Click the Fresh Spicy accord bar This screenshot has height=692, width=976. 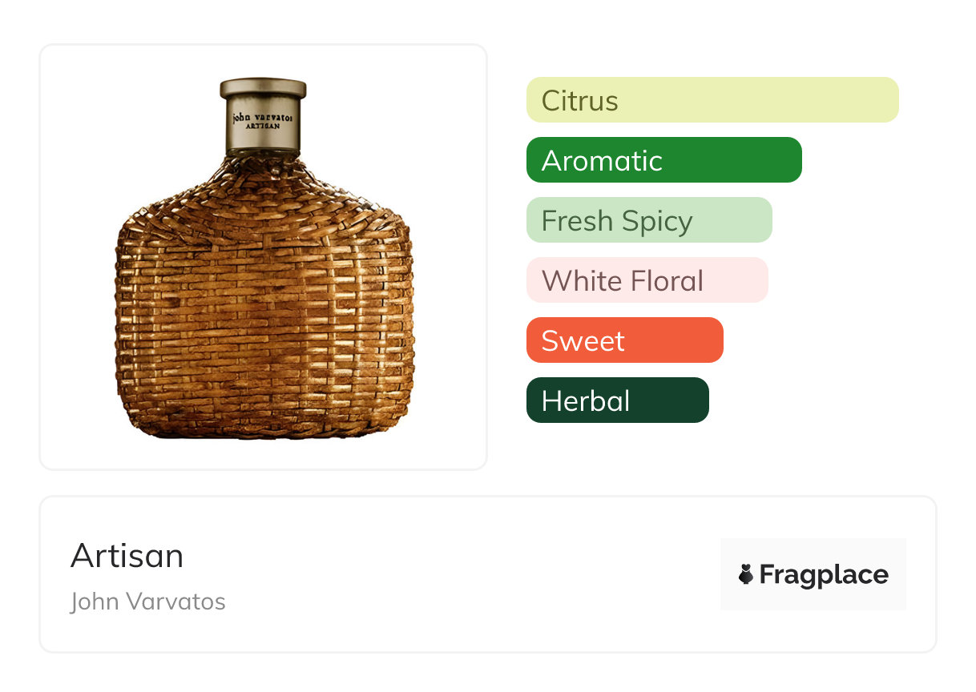[648, 220]
